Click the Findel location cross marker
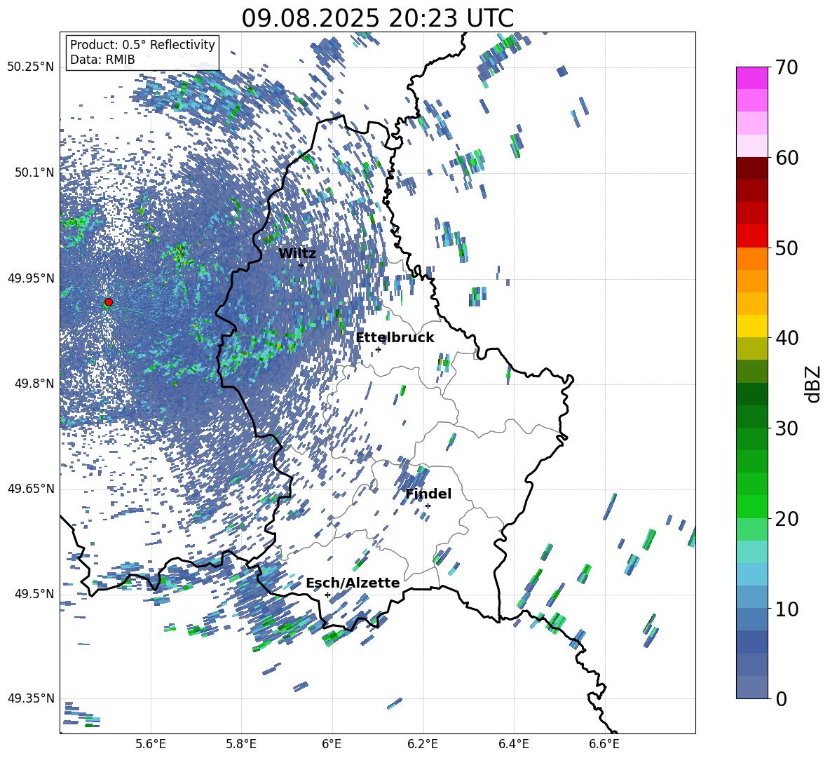The height and width of the screenshot is (758, 830). 428,506
